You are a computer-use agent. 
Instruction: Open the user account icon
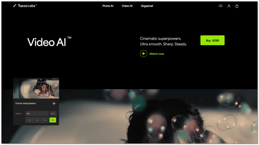pos(229,6)
